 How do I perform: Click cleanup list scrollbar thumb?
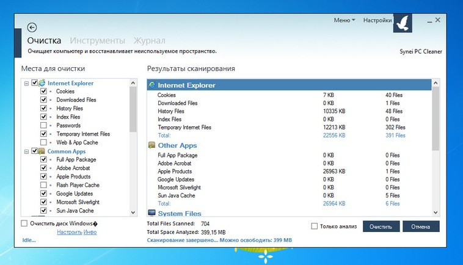[x=133, y=109]
